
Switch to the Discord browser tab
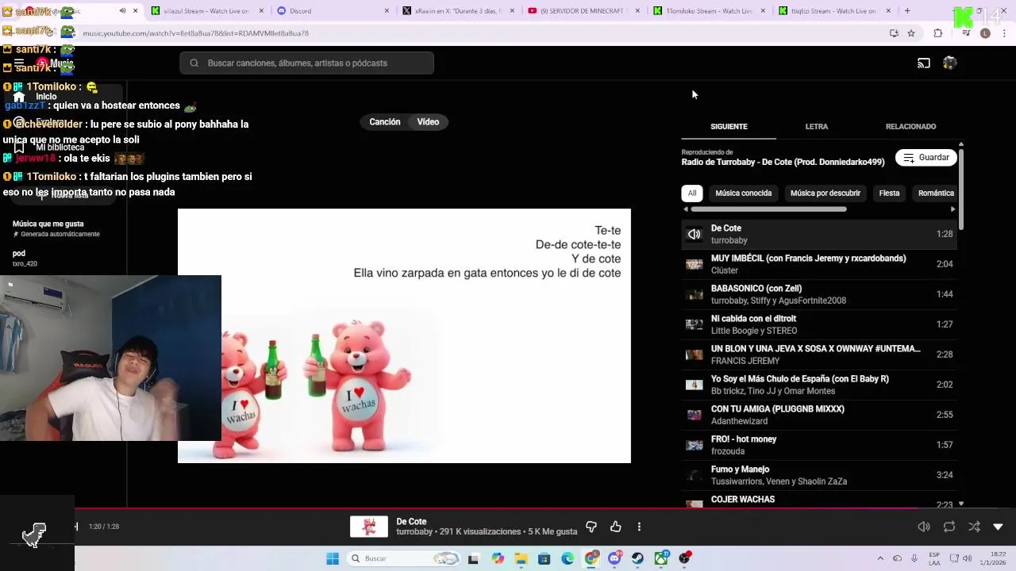click(333, 11)
